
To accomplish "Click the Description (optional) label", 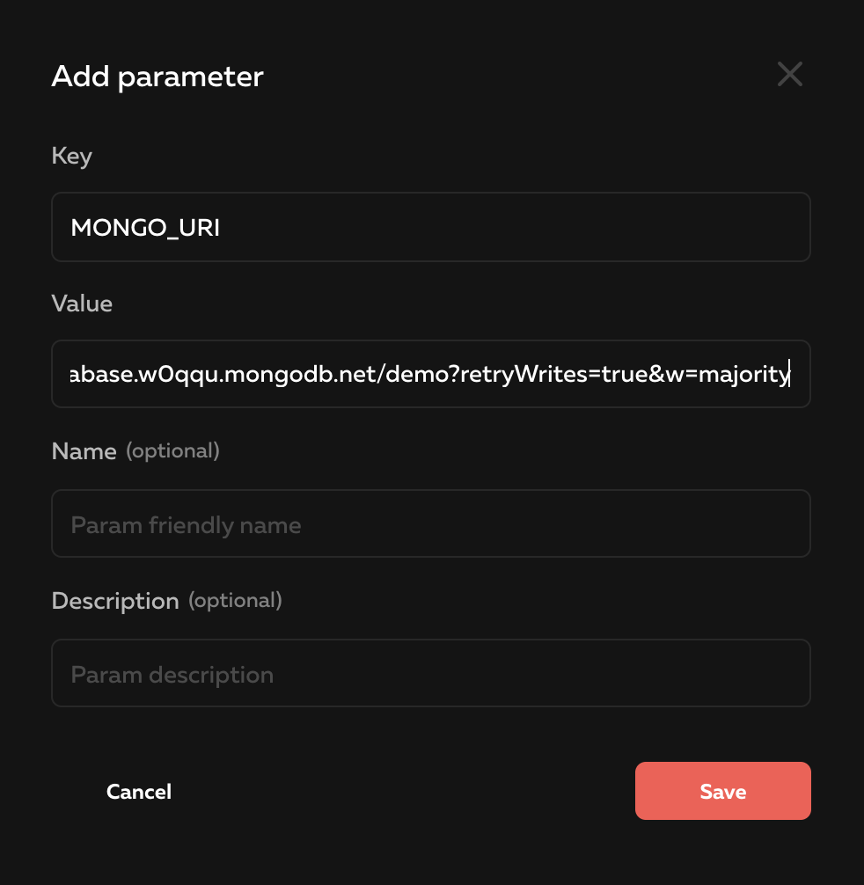I will [114, 600].
